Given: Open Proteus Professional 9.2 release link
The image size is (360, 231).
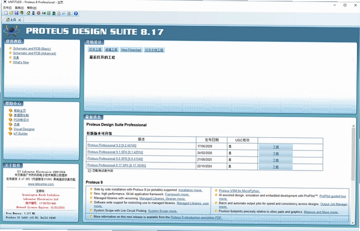Looking at the screenshot, I should point(112,145).
